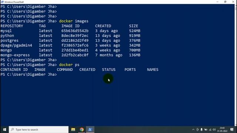Select the PowerShell taskbar icon
The height and width of the screenshot is (133, 237).
[90, 130]
